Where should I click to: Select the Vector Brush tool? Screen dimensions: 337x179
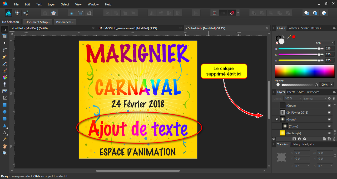[4, 71]
